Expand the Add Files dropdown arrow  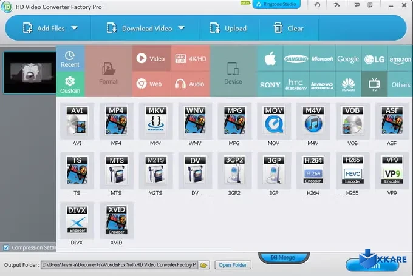(75, 28)
